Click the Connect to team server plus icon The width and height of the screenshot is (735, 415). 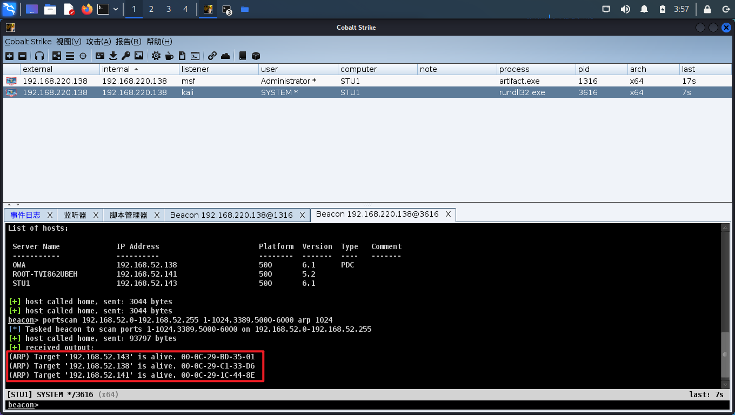(9, 56)
